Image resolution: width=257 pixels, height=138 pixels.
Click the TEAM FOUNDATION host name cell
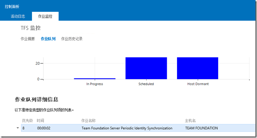[201, 128]
